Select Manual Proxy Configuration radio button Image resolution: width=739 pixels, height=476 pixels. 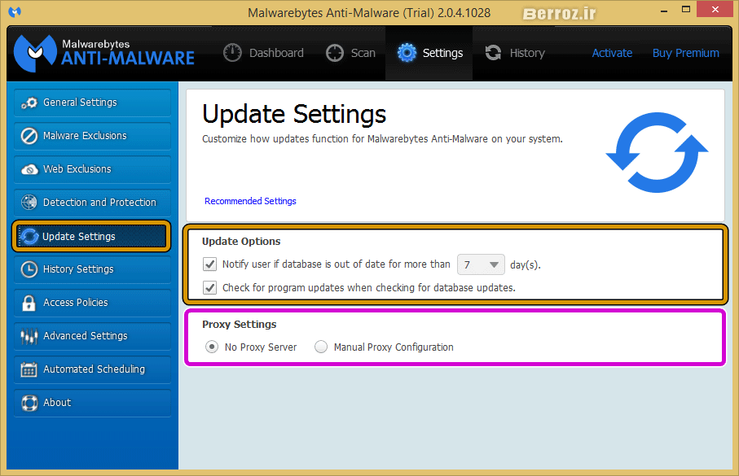pos(321,347)
